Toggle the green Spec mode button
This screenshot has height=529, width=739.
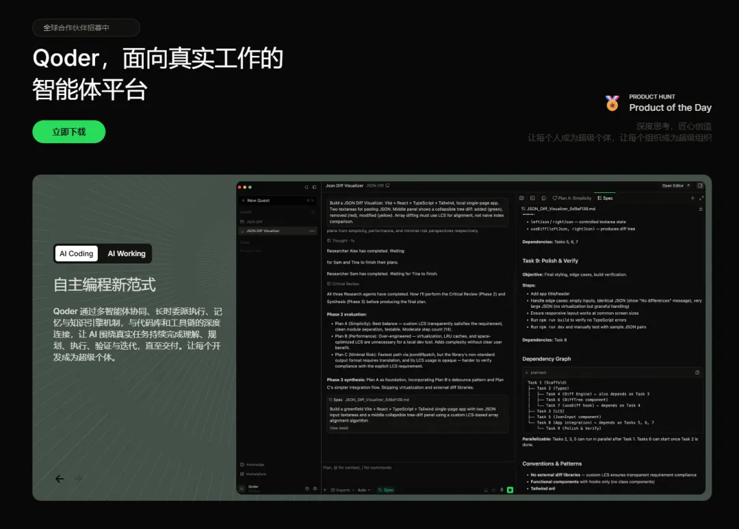click(x=386, y=490)
